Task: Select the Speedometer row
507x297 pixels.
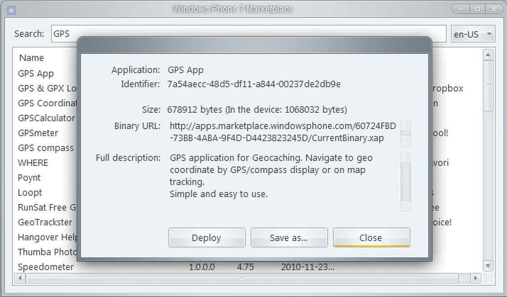Action: (46, 267)
